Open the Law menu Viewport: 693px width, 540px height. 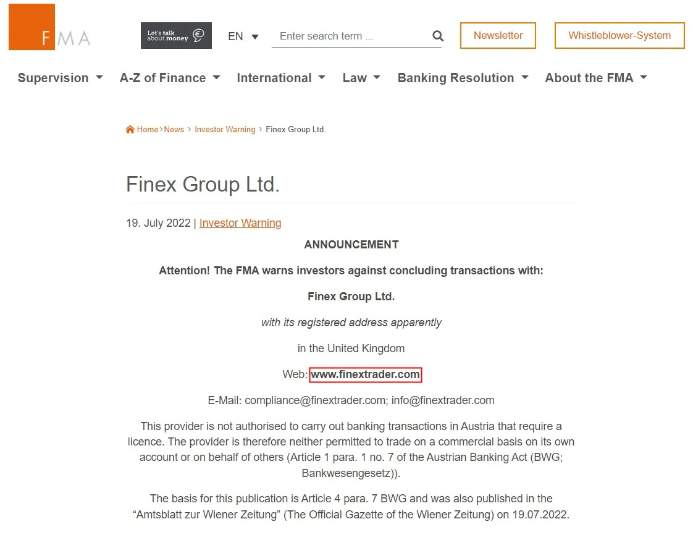[361, 78]
